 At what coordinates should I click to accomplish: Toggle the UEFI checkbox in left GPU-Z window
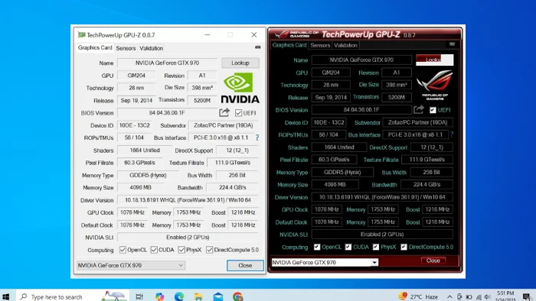[x=238, y=113]
